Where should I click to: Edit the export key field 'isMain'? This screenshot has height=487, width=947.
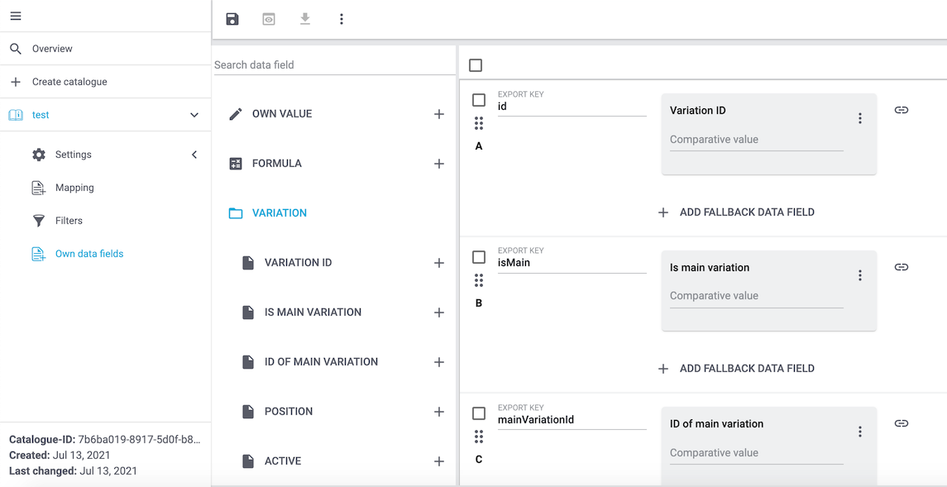click(x=572, y=263)
